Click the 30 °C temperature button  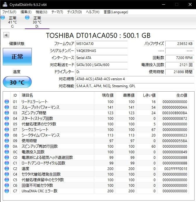coord(17,82)
